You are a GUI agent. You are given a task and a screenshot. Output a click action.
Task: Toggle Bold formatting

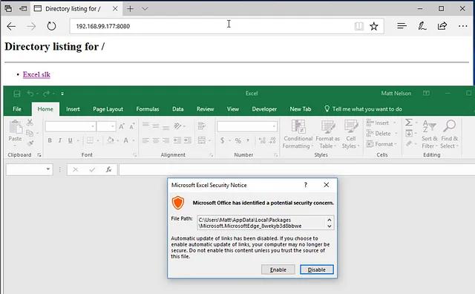tap(50, 140)
